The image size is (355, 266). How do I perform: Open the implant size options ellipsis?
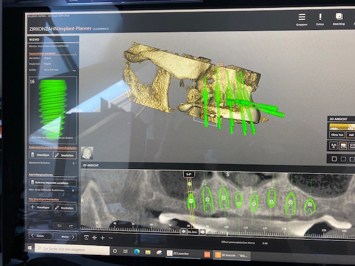click(74, 70)
